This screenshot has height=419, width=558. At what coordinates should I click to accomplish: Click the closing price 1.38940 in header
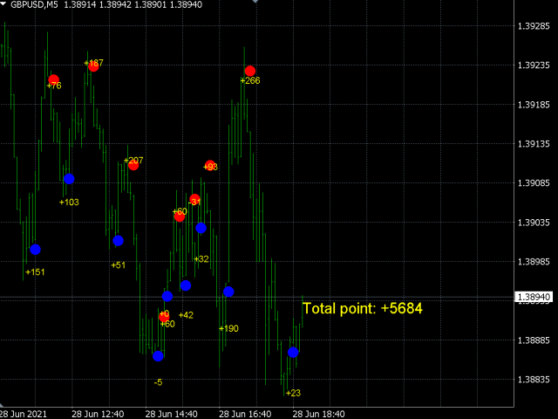(x=186, y=5)
